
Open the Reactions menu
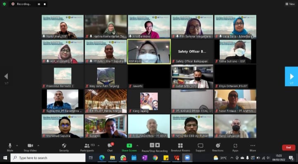pos(218,147)
